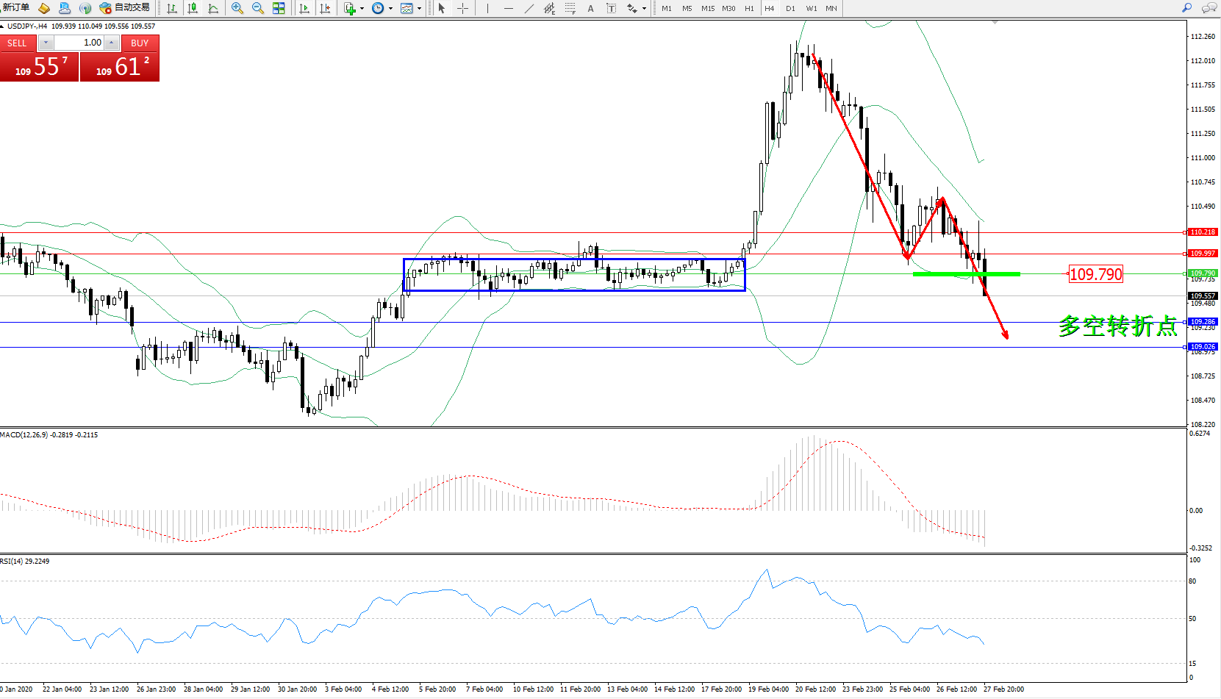Select the Crosshair cursor tool
The height and width of the screenshot is (699, 1221).
(x=462, y=8)
